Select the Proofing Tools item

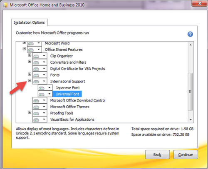pos(62,113)
